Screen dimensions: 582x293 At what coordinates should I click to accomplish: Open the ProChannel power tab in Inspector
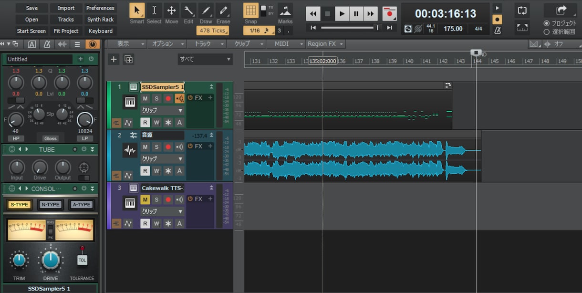[x=92, y=44]
